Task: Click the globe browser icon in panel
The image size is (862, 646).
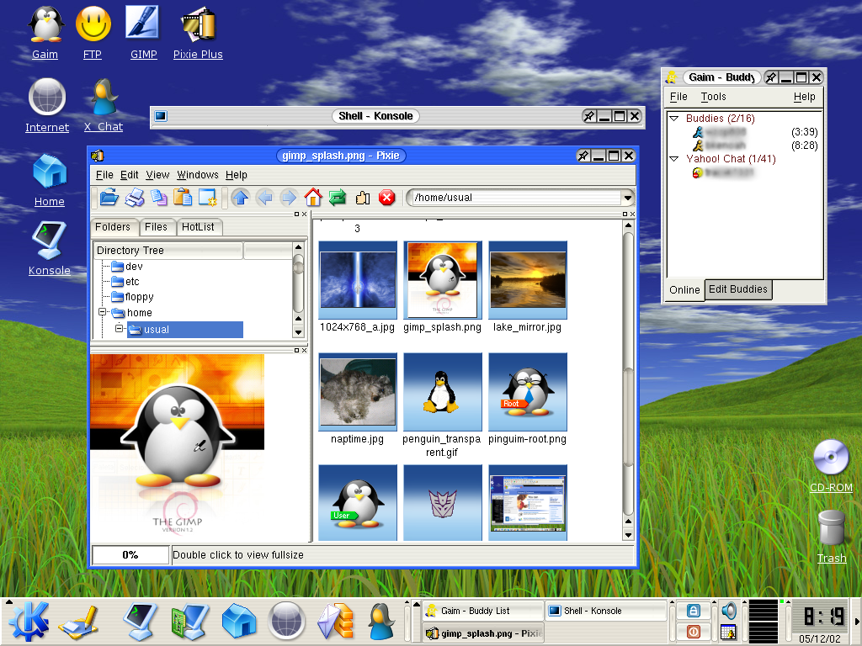Action: point(286,622)
